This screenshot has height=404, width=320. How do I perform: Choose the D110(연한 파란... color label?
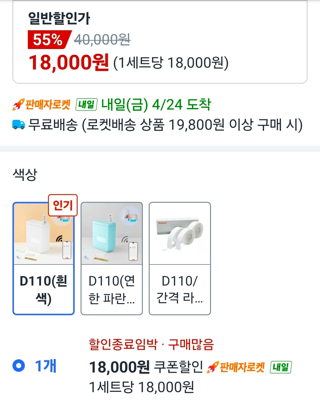coord(112,289)
